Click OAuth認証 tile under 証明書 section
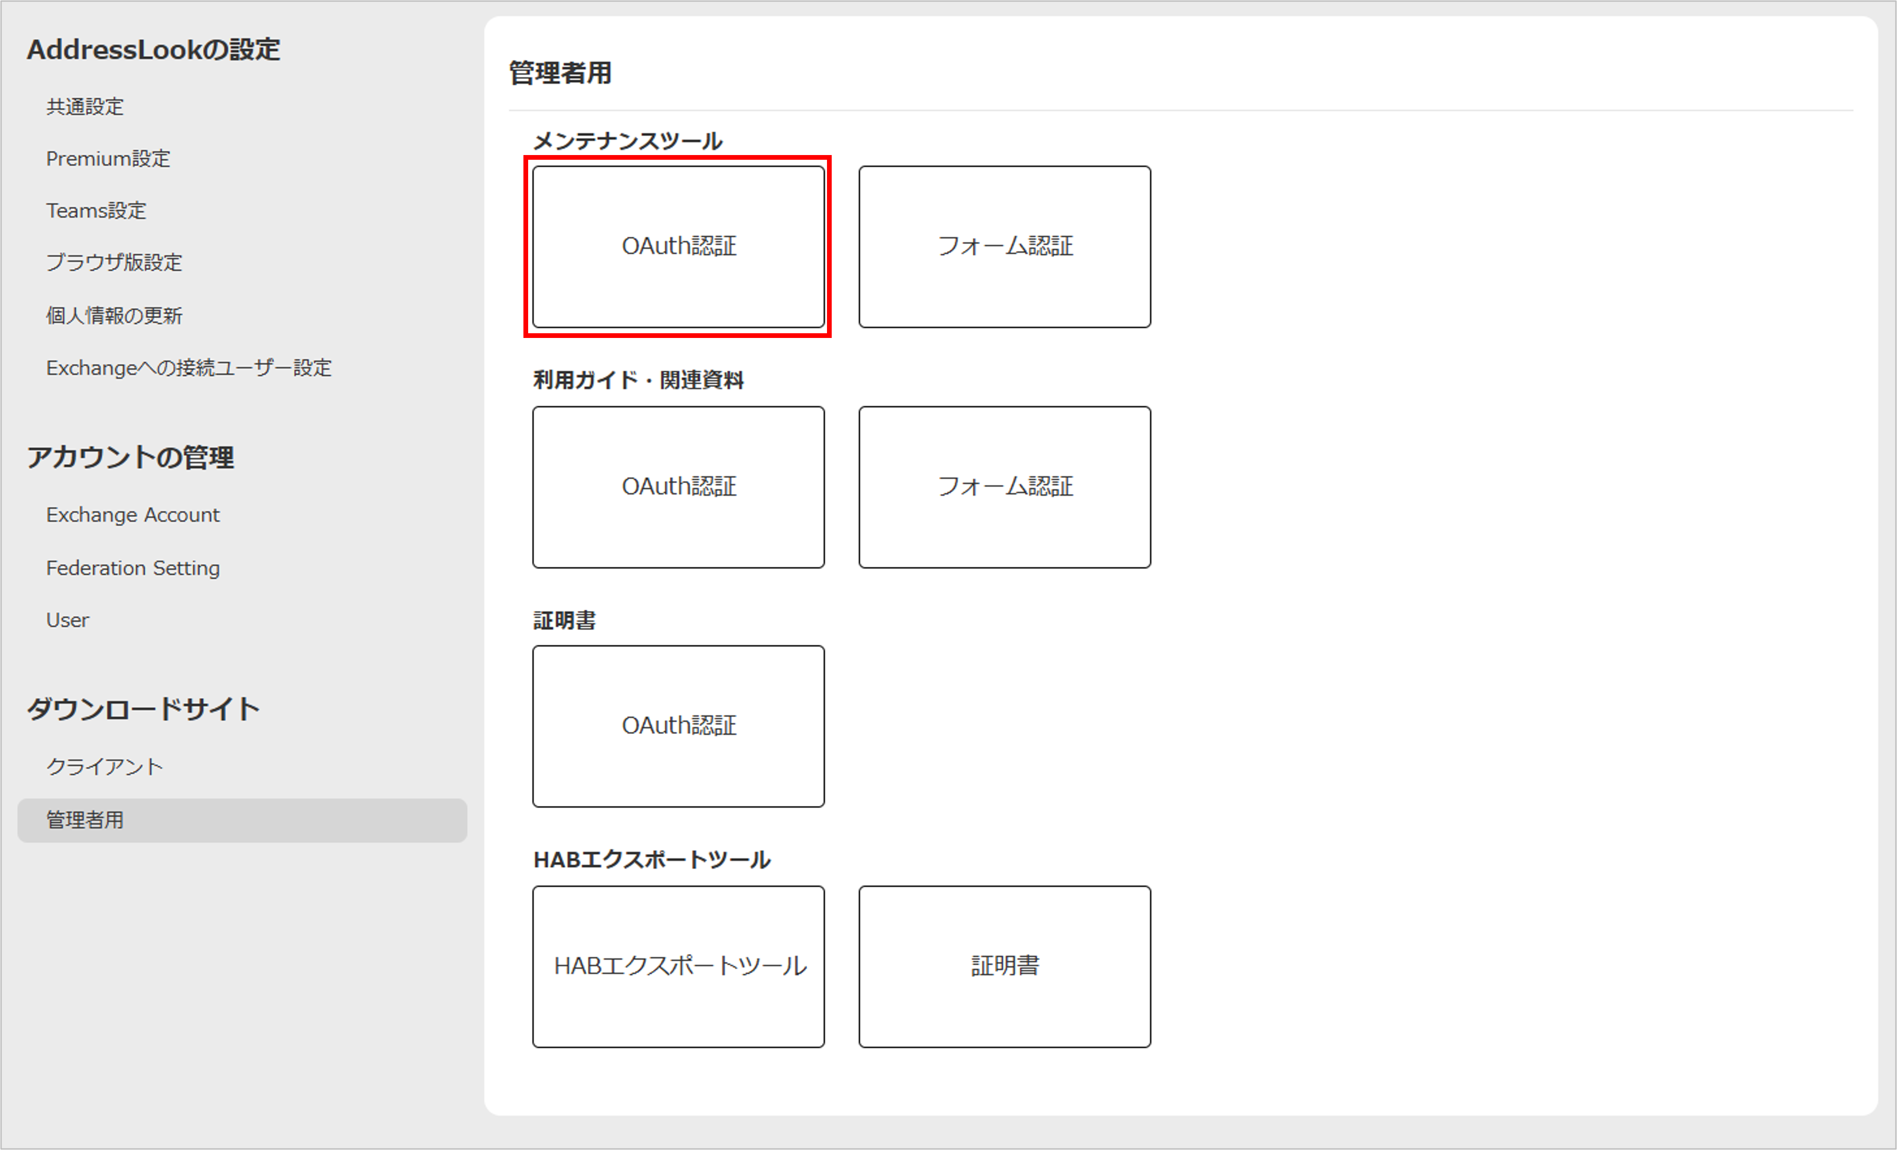1897x1150 pixels. [678, 726]
